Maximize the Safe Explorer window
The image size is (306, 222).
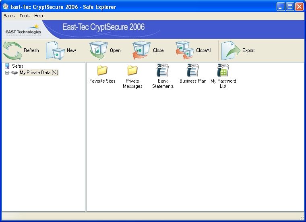click(290, 7)
